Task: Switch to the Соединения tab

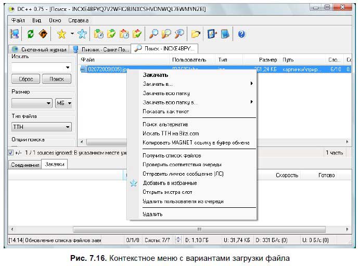Action: (25, 165)
